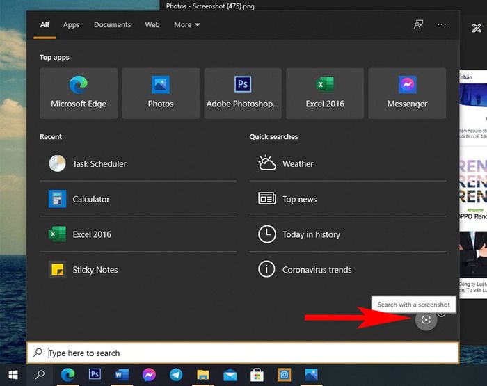Open Microsoft Store on the taskbar
487x386 pixels.
pyautogui.click(x=257, y=375)
